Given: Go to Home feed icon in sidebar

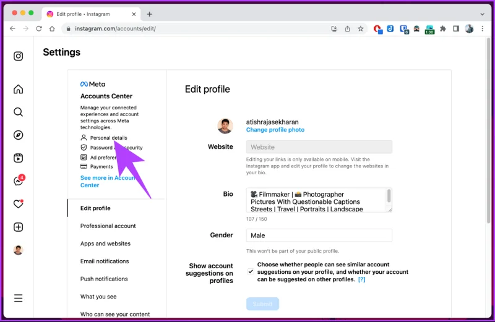Looking at the screenshot, I should [x=19, y=89].
